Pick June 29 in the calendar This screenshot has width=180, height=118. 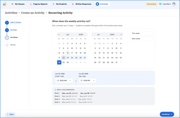point(63,62)
